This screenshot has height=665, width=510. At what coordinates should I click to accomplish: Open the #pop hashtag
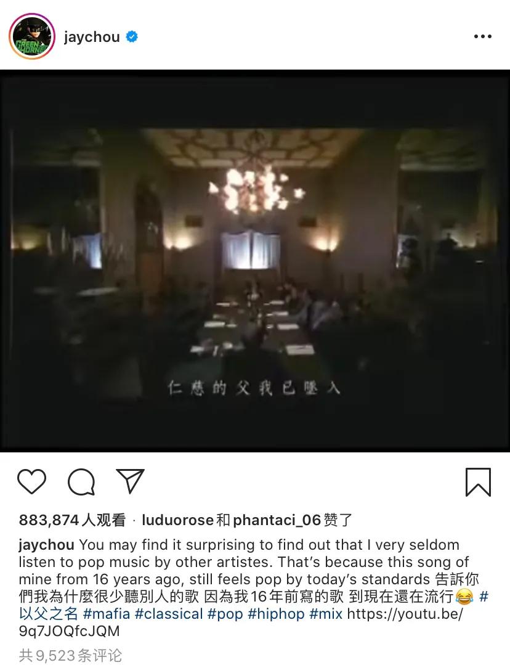tap(225, 614)
